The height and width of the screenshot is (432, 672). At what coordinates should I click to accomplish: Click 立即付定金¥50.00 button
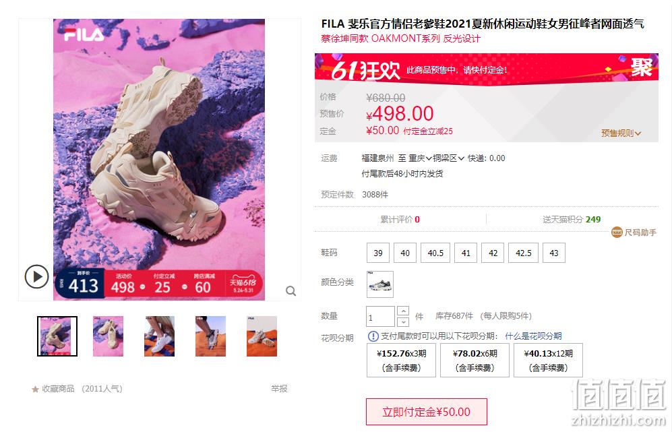(427, 412)
